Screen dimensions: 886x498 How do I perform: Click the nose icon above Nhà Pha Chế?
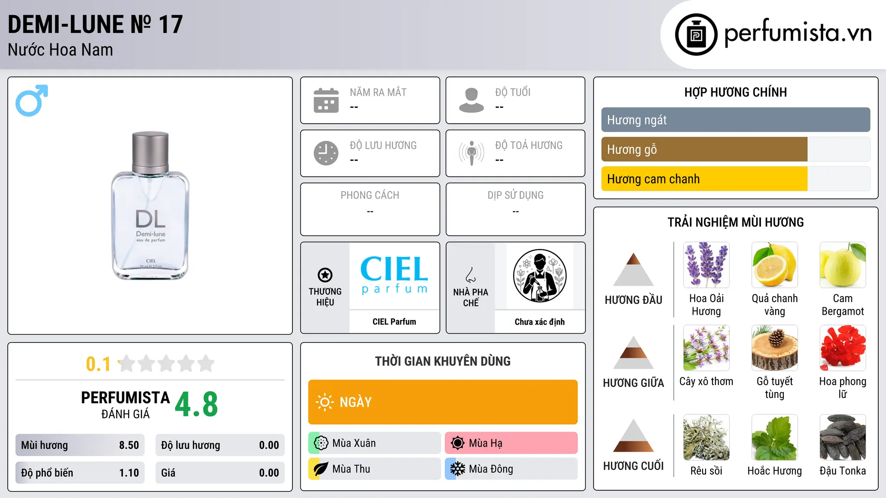point(471,275)
